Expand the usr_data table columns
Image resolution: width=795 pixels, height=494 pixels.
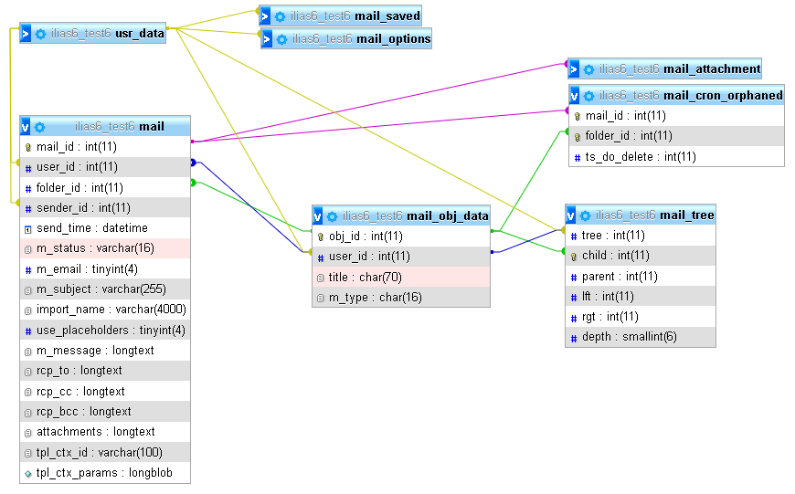click(26, 34)
